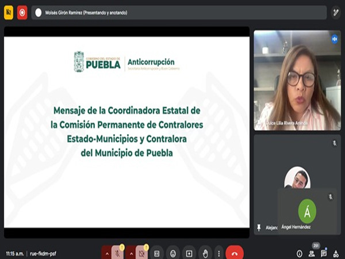
Task: Open the three-dot more options menu
Action: click(x=218, y=253)
